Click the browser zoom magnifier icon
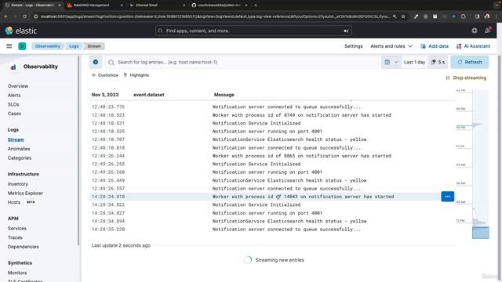The height and width of the screenshot is (282, 502). 395,16
